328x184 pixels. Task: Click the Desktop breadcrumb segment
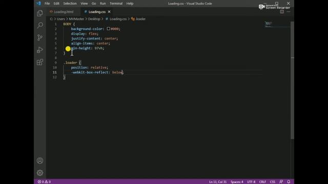(x=94, y=19)
